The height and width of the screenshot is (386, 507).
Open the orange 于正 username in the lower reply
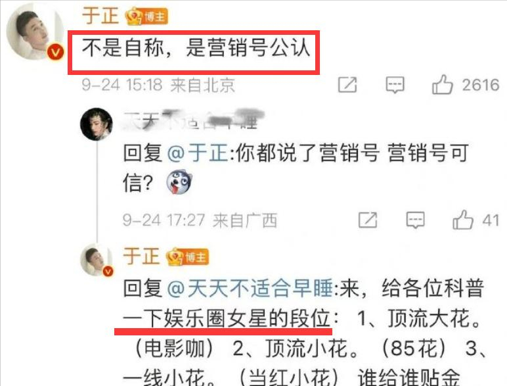point(141,256)
